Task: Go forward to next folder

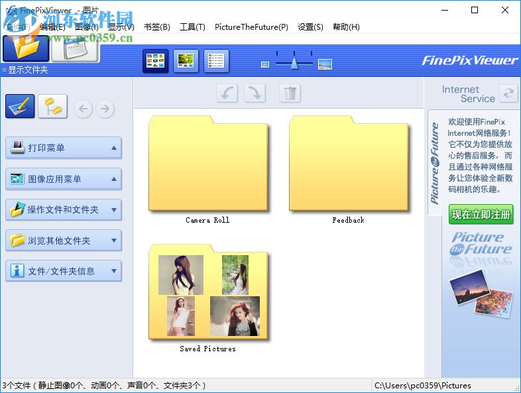Action: [x=105, y=109]
